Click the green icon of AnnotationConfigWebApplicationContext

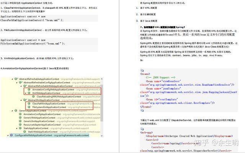pyautogui.click(x=29, y=90)
